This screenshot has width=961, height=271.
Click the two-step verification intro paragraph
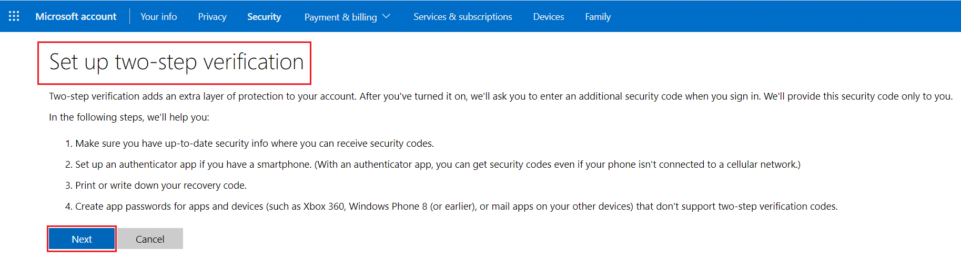[x=500, y=96]
